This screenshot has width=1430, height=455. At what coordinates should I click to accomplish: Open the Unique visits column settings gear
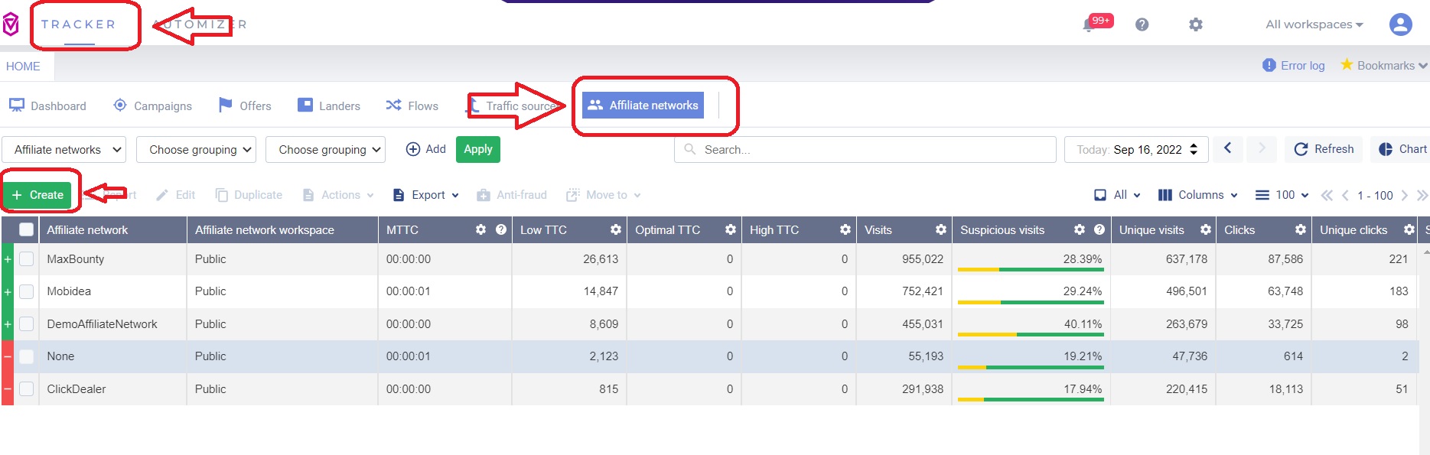[1205, 229]
